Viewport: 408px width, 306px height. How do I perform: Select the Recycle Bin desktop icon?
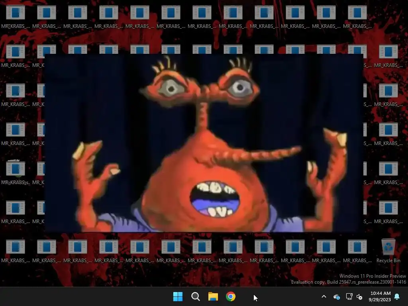[388, 251]
